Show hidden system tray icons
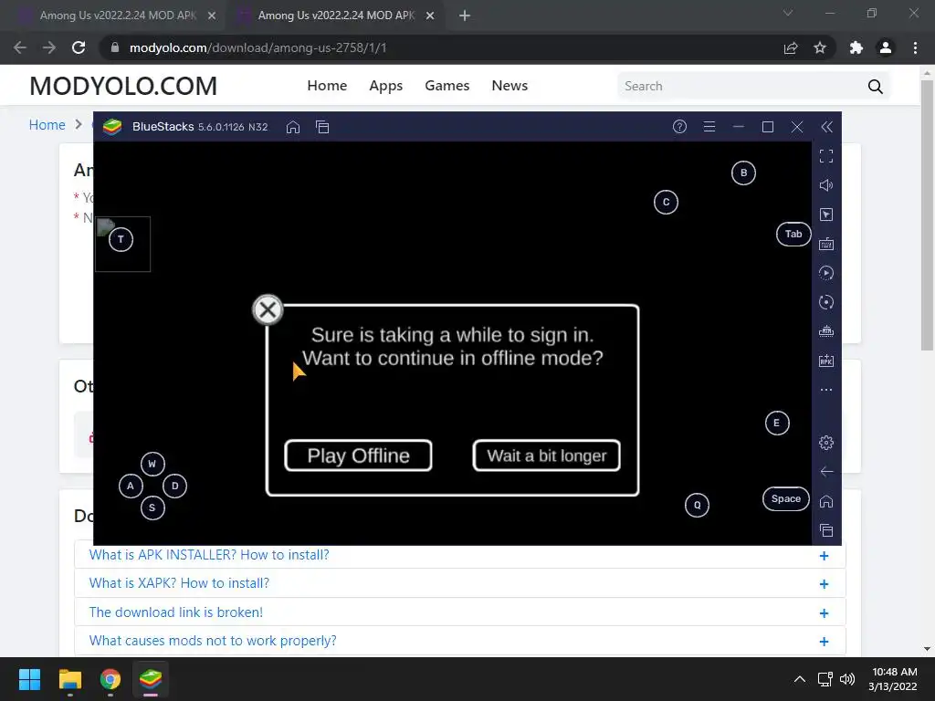Screen dimensions: 935x701 coord(800,679)
